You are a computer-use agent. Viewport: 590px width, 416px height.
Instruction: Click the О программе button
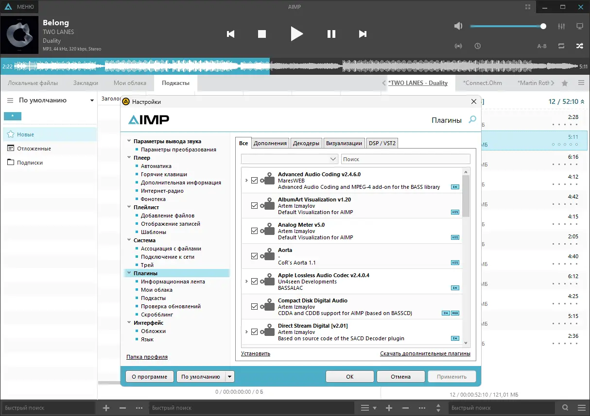149,377
